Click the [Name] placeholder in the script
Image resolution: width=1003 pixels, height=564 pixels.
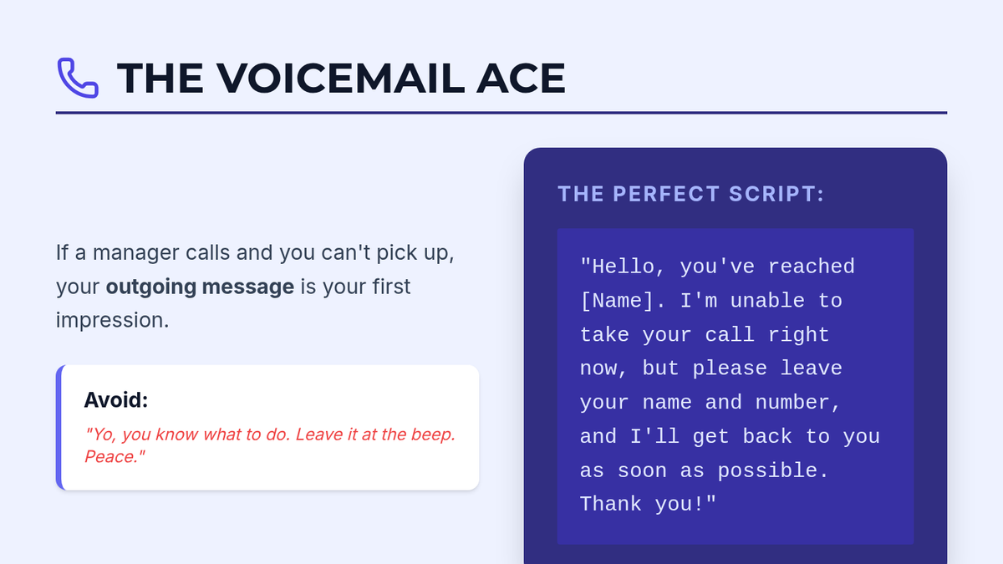(x=617, y=301)
